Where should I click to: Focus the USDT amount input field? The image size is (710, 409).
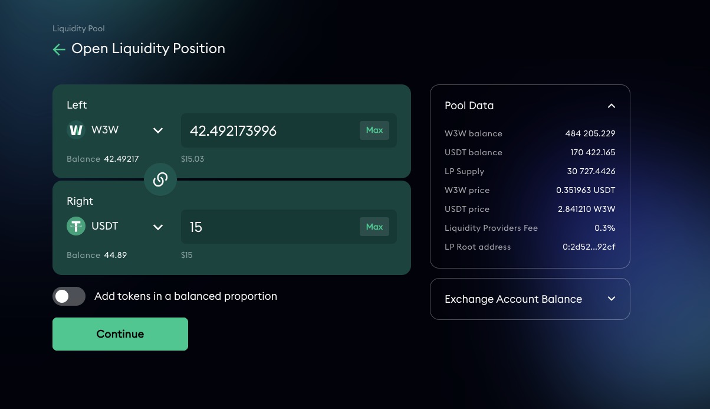(x=268, y=227)
